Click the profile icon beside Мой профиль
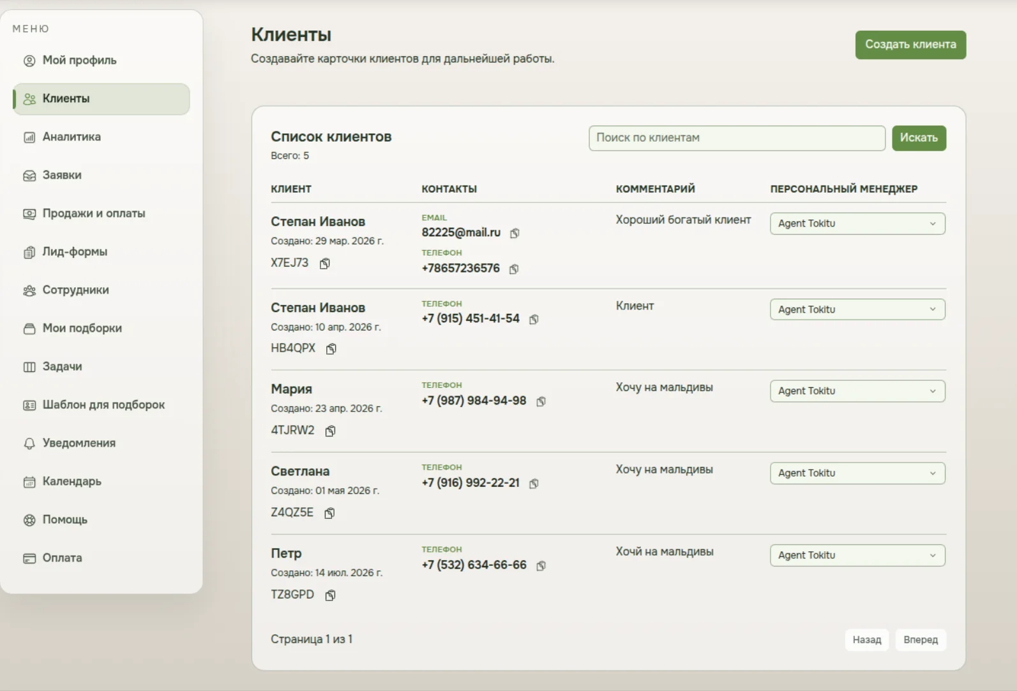1017x691 pixels. (x=29, y=61)
